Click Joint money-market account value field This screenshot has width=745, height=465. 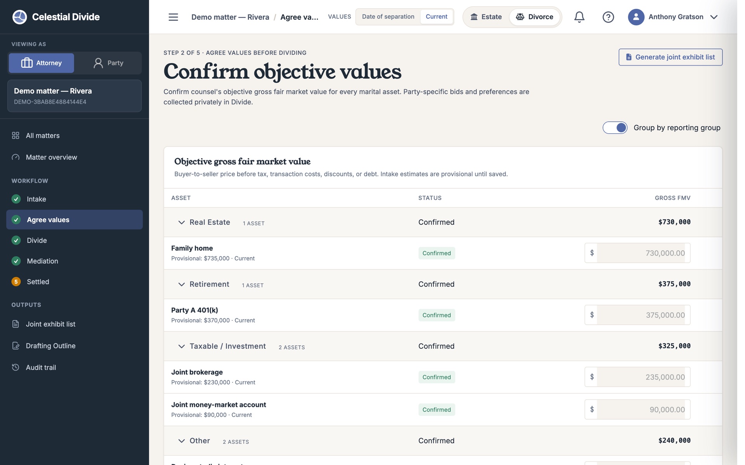[x=638, y=410]
